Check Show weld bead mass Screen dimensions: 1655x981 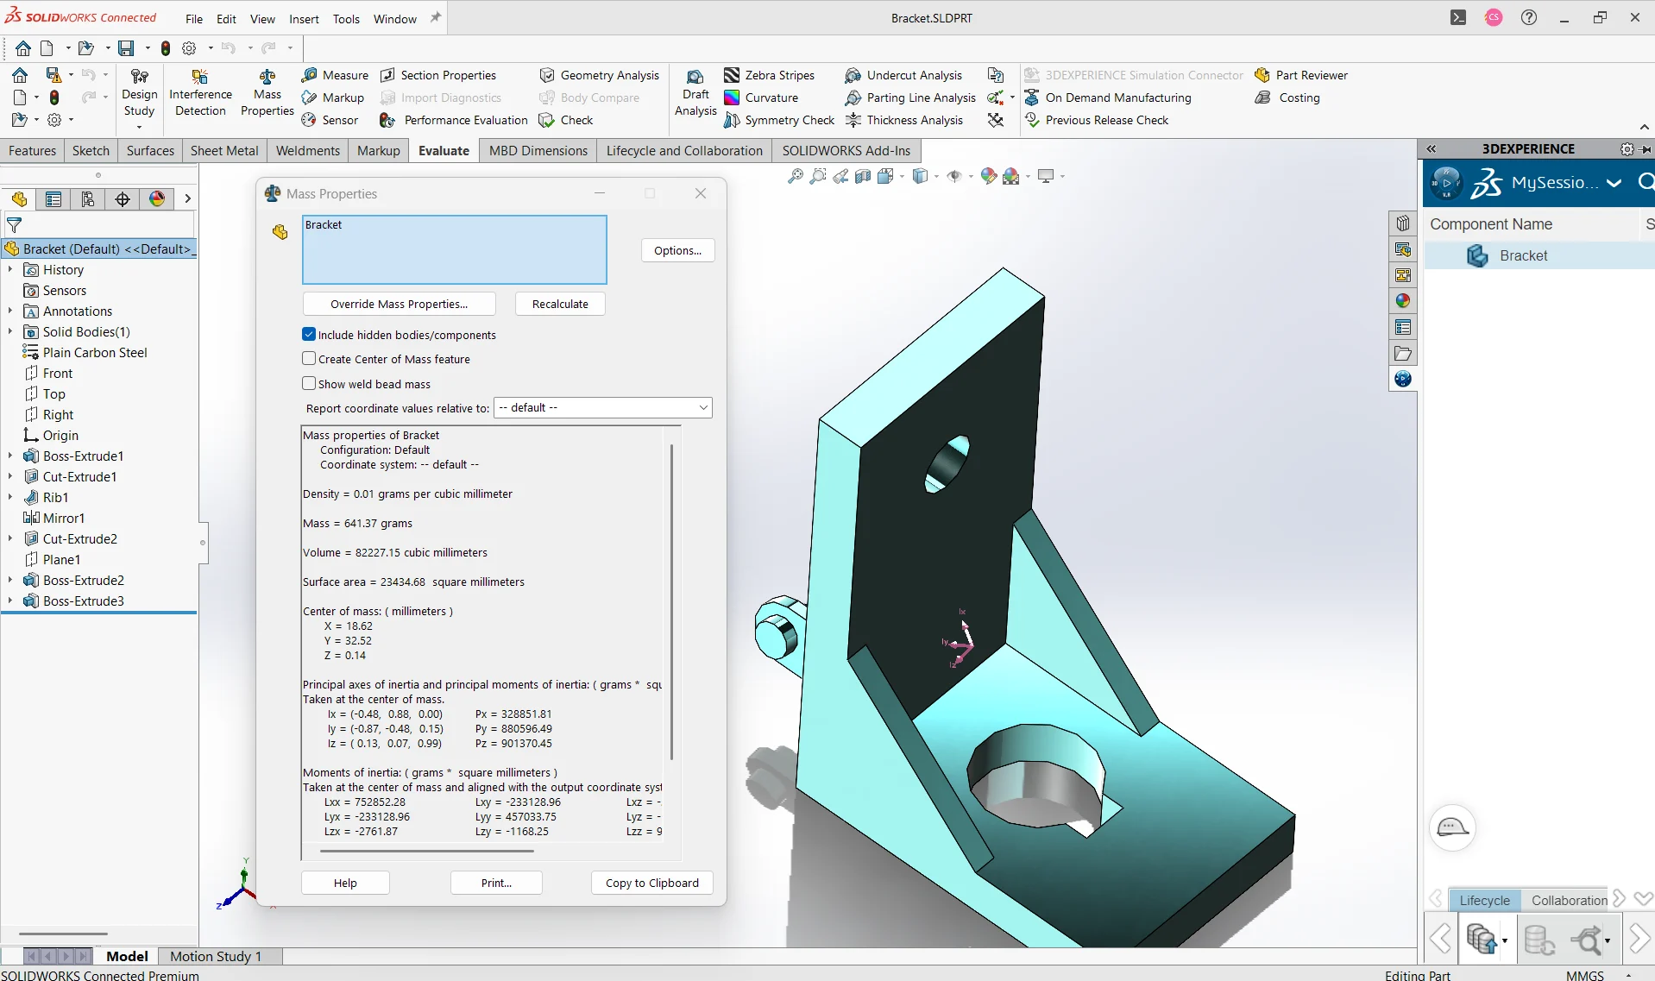[308, 383]
